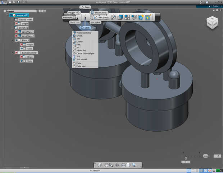Screen dimensions: 223x173
Task: Click the Undo arrow icon in title bar
Action: [23, 2]
